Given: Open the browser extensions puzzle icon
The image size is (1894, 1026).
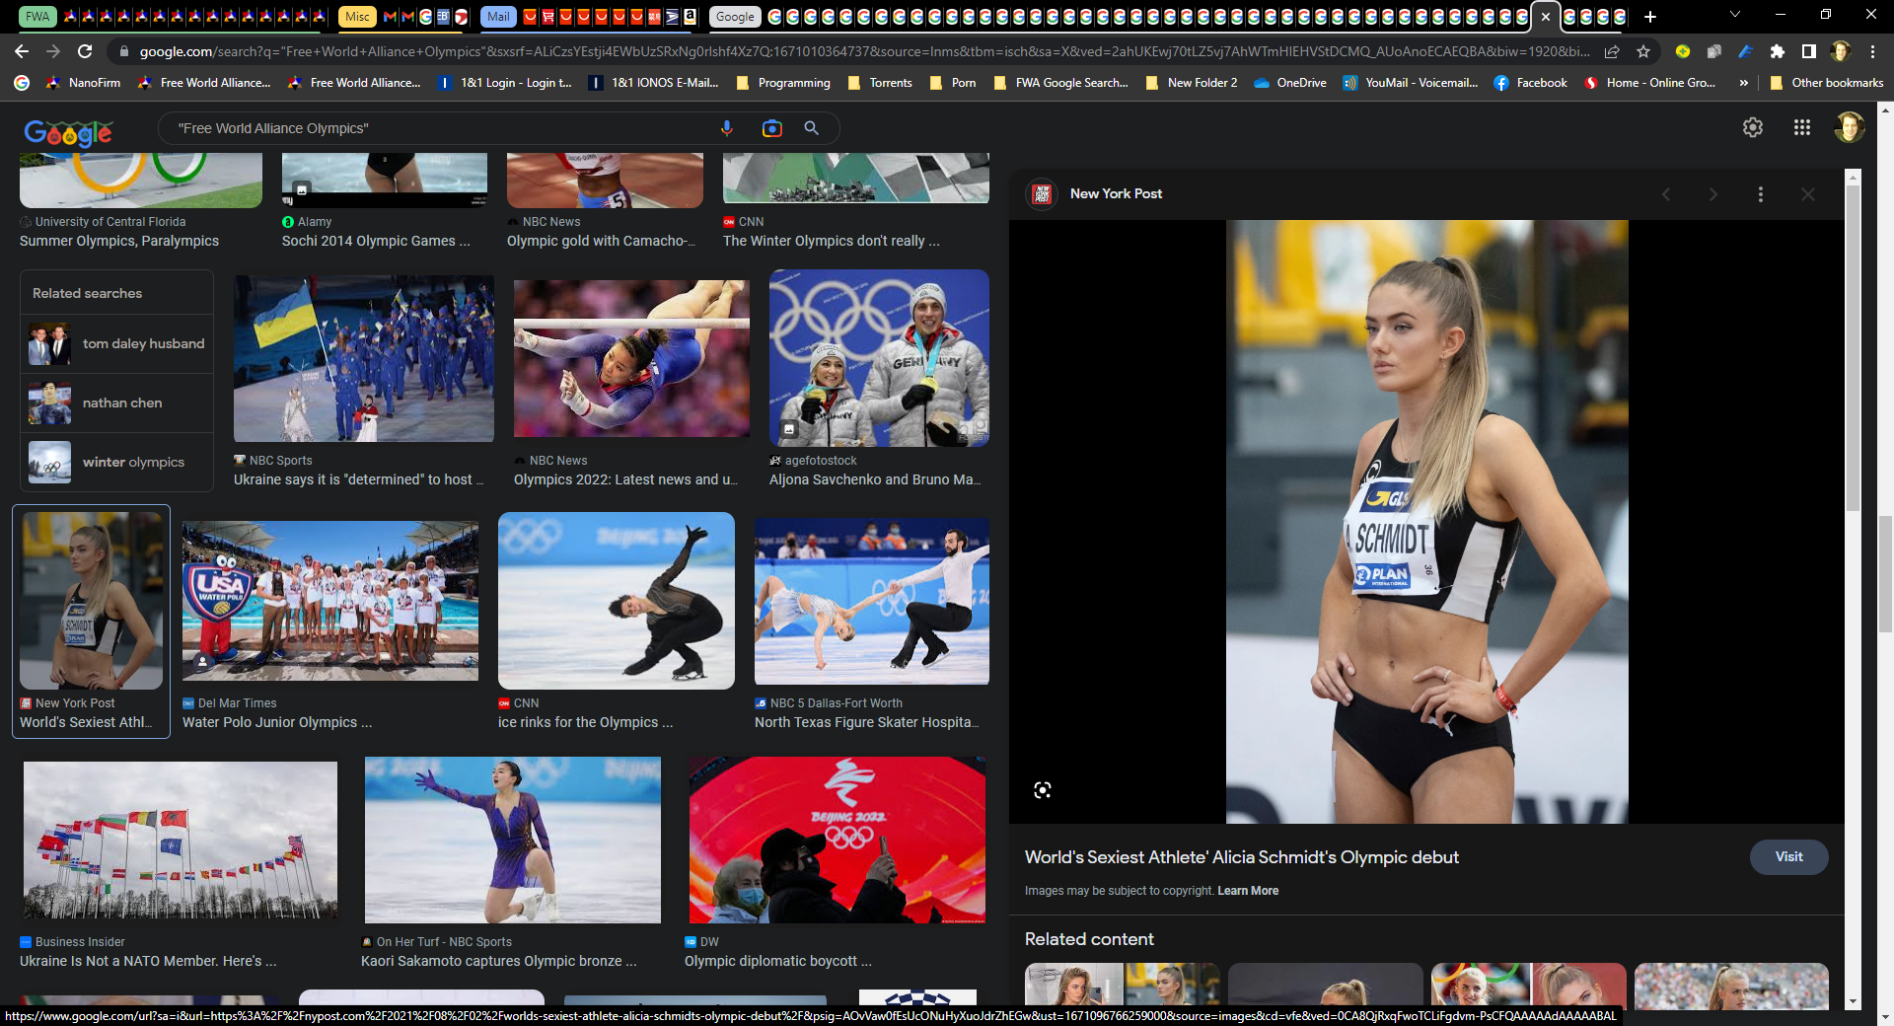Looking at the screenshot, I should click(x=1777, y=51).
